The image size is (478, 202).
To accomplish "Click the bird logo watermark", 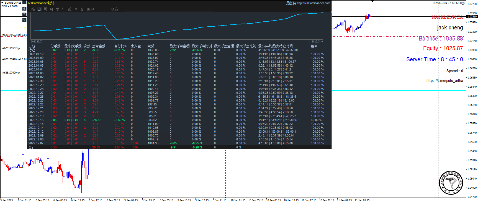I will click(451, 183).
